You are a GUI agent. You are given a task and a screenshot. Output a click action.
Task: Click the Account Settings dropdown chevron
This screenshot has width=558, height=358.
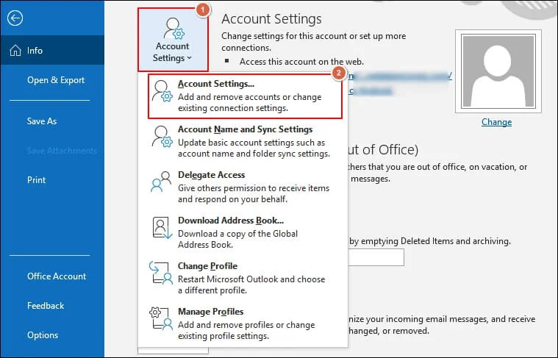coord(190,58)
